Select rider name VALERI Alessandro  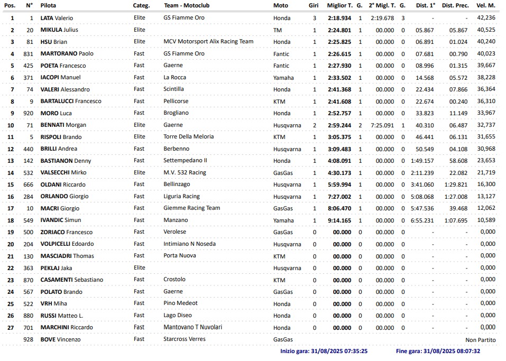point(65,90)
